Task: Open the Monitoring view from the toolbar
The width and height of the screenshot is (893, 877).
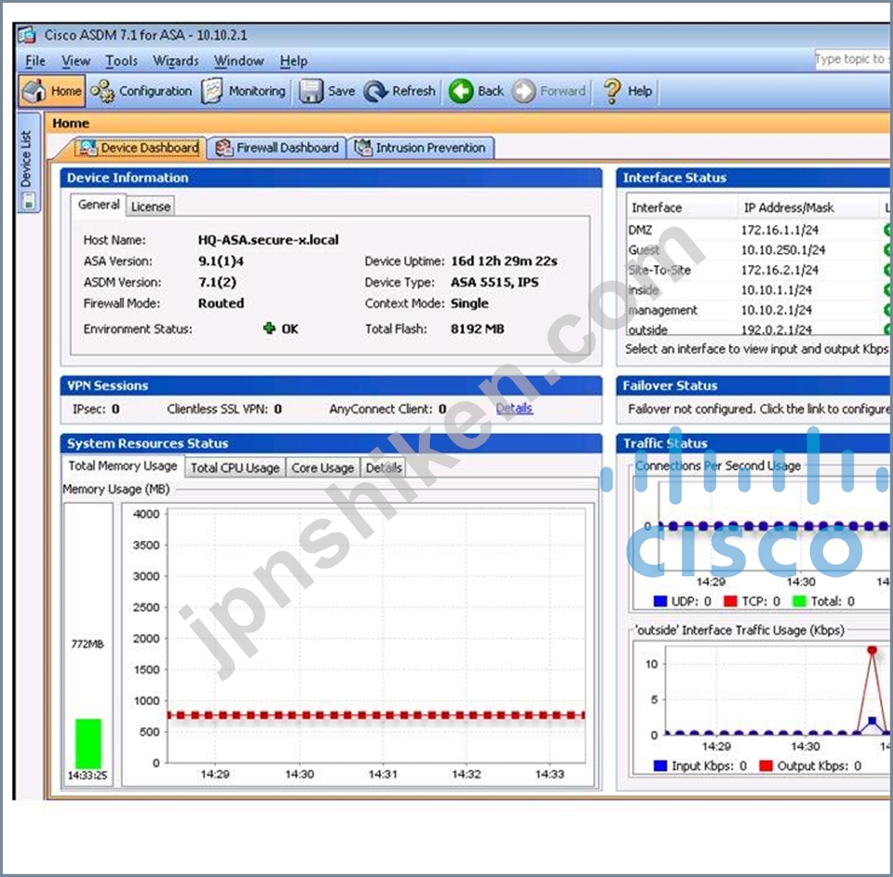Action: (x=244, y=90)
